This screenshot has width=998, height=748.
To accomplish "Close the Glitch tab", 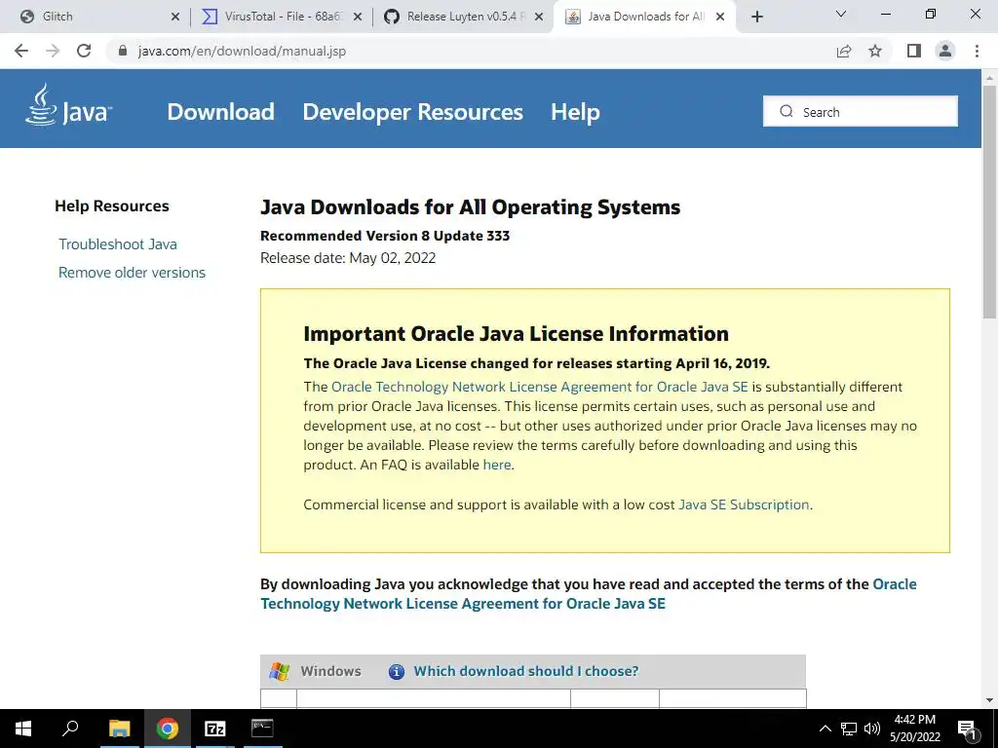I will click(175, 18).
